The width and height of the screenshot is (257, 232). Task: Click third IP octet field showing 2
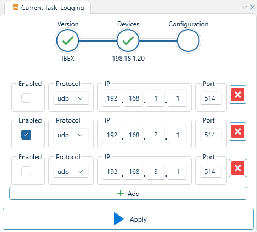pyautogui.click(x=156, y=135)
